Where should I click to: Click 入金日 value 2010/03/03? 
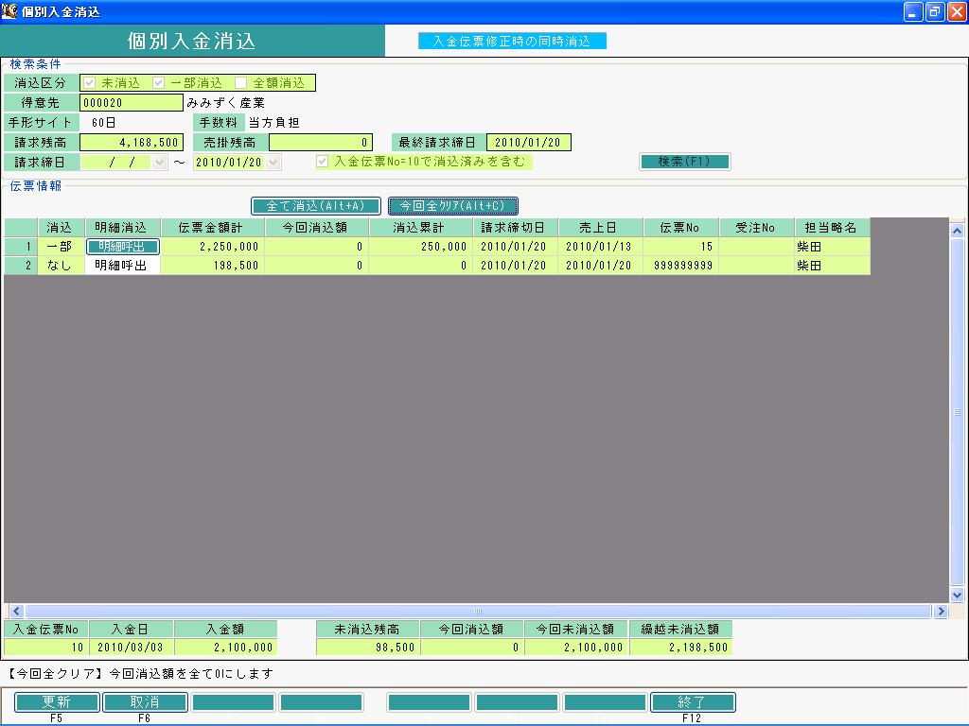tap(131, 647)
